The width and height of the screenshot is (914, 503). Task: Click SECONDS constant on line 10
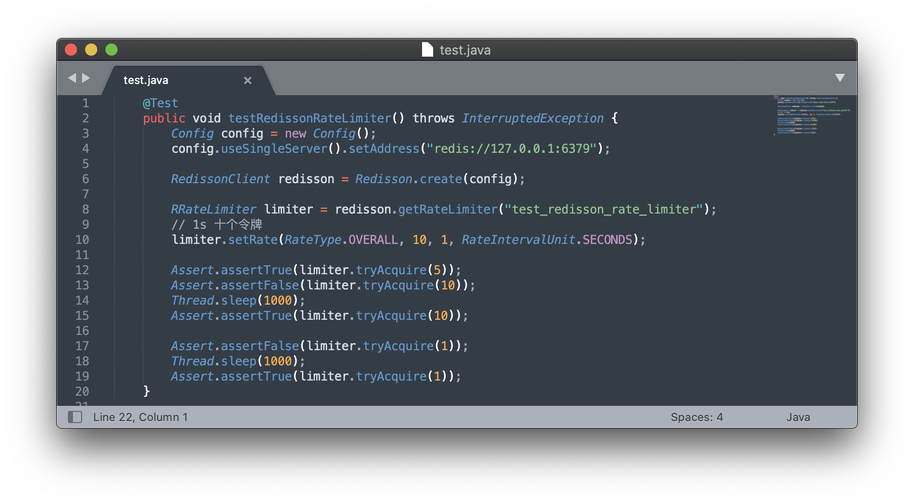[607, 240]
